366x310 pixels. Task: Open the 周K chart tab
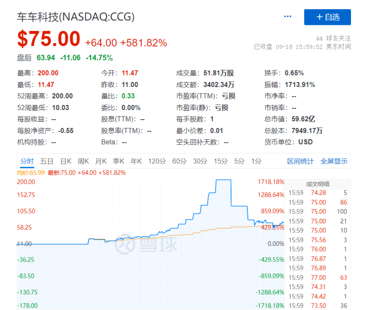(83, 161)
